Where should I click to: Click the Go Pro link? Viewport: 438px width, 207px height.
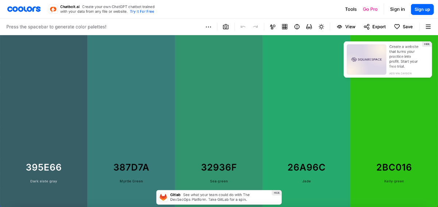click(370, 9)
